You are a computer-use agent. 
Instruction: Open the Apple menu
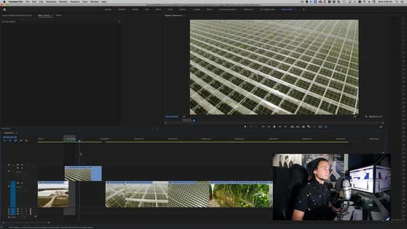coord(4,1)
